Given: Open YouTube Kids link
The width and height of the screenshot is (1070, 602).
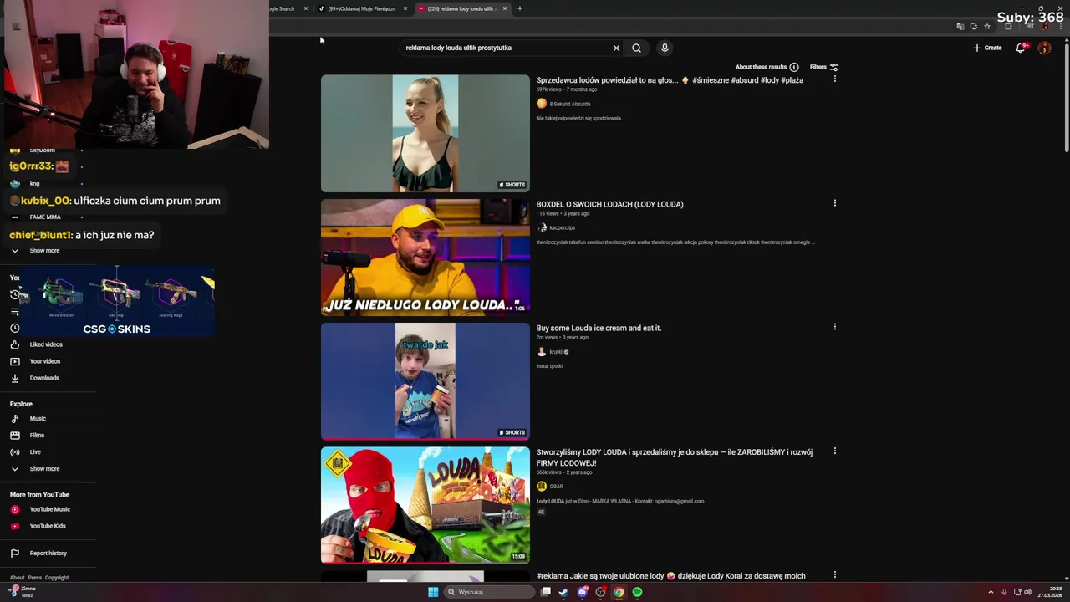Looking at the screenshot, I should tap(48, 526).
